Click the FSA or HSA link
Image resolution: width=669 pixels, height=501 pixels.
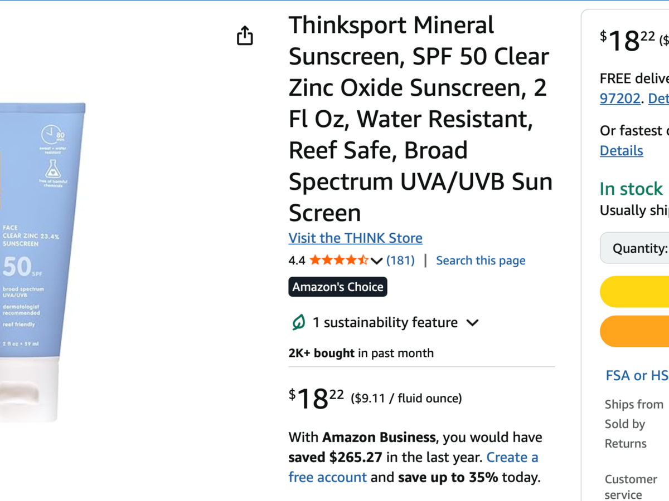(x=637, y=376)
